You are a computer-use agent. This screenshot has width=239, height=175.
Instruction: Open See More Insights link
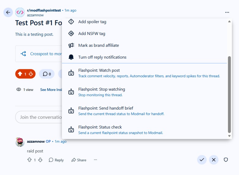coord(51,89)
